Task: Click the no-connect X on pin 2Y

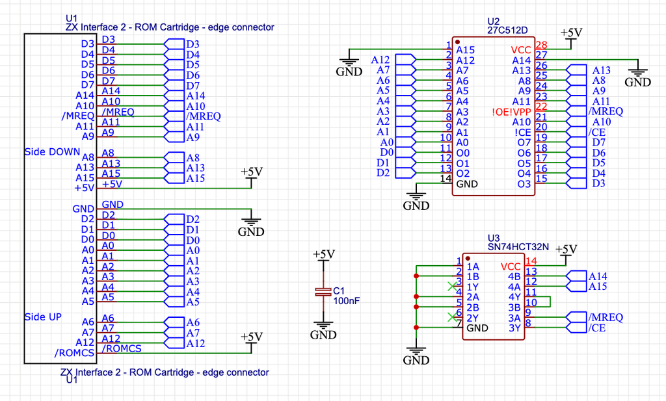Action: click(453, 317)
